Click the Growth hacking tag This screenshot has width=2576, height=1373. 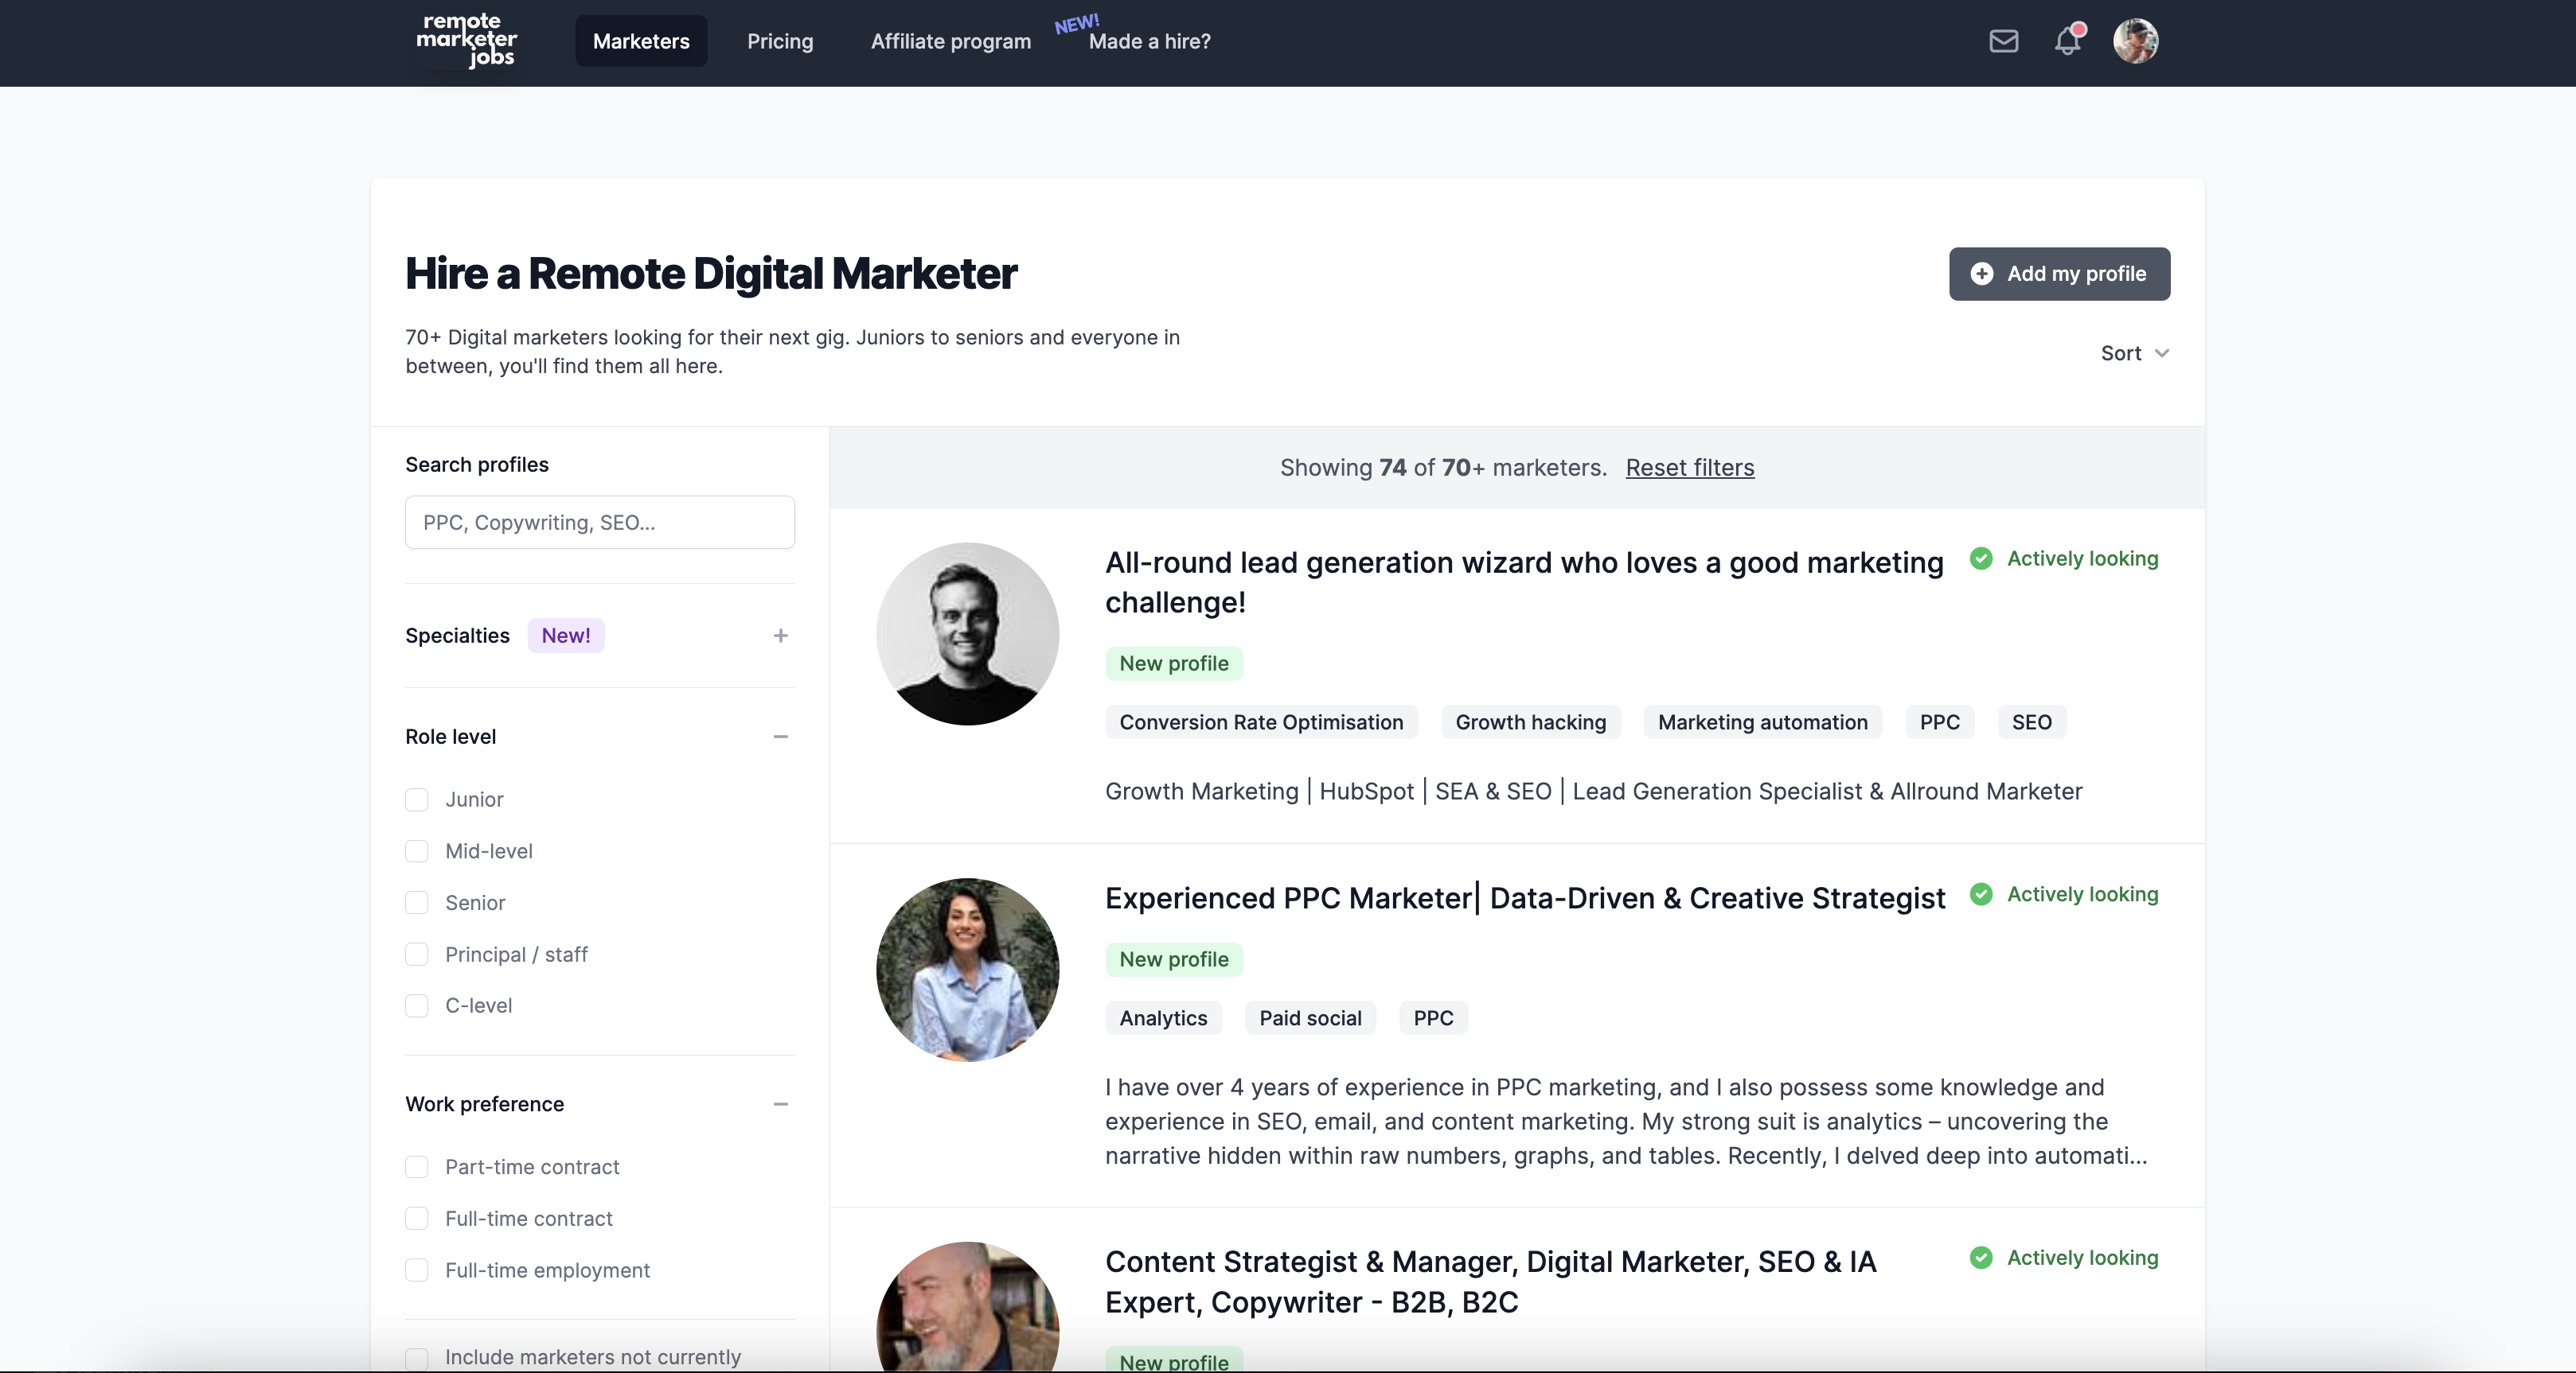click(1530, 722)
